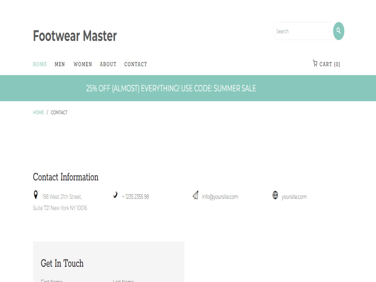Viewport: 376px width, 282px height.
Task: Click the Get In Touch heading
Action: (x=62, y=263)
